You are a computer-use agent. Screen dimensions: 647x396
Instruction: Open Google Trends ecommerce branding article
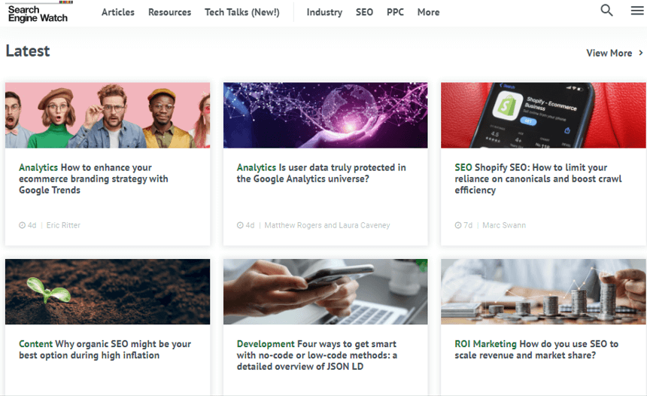click(93, 178)
